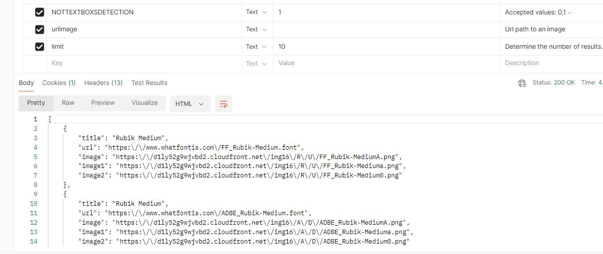Viewport: 603px width, 254px height.
Task: Click the "title": "Rubik Medium" on line 10
Action: [x=124, y=203]
